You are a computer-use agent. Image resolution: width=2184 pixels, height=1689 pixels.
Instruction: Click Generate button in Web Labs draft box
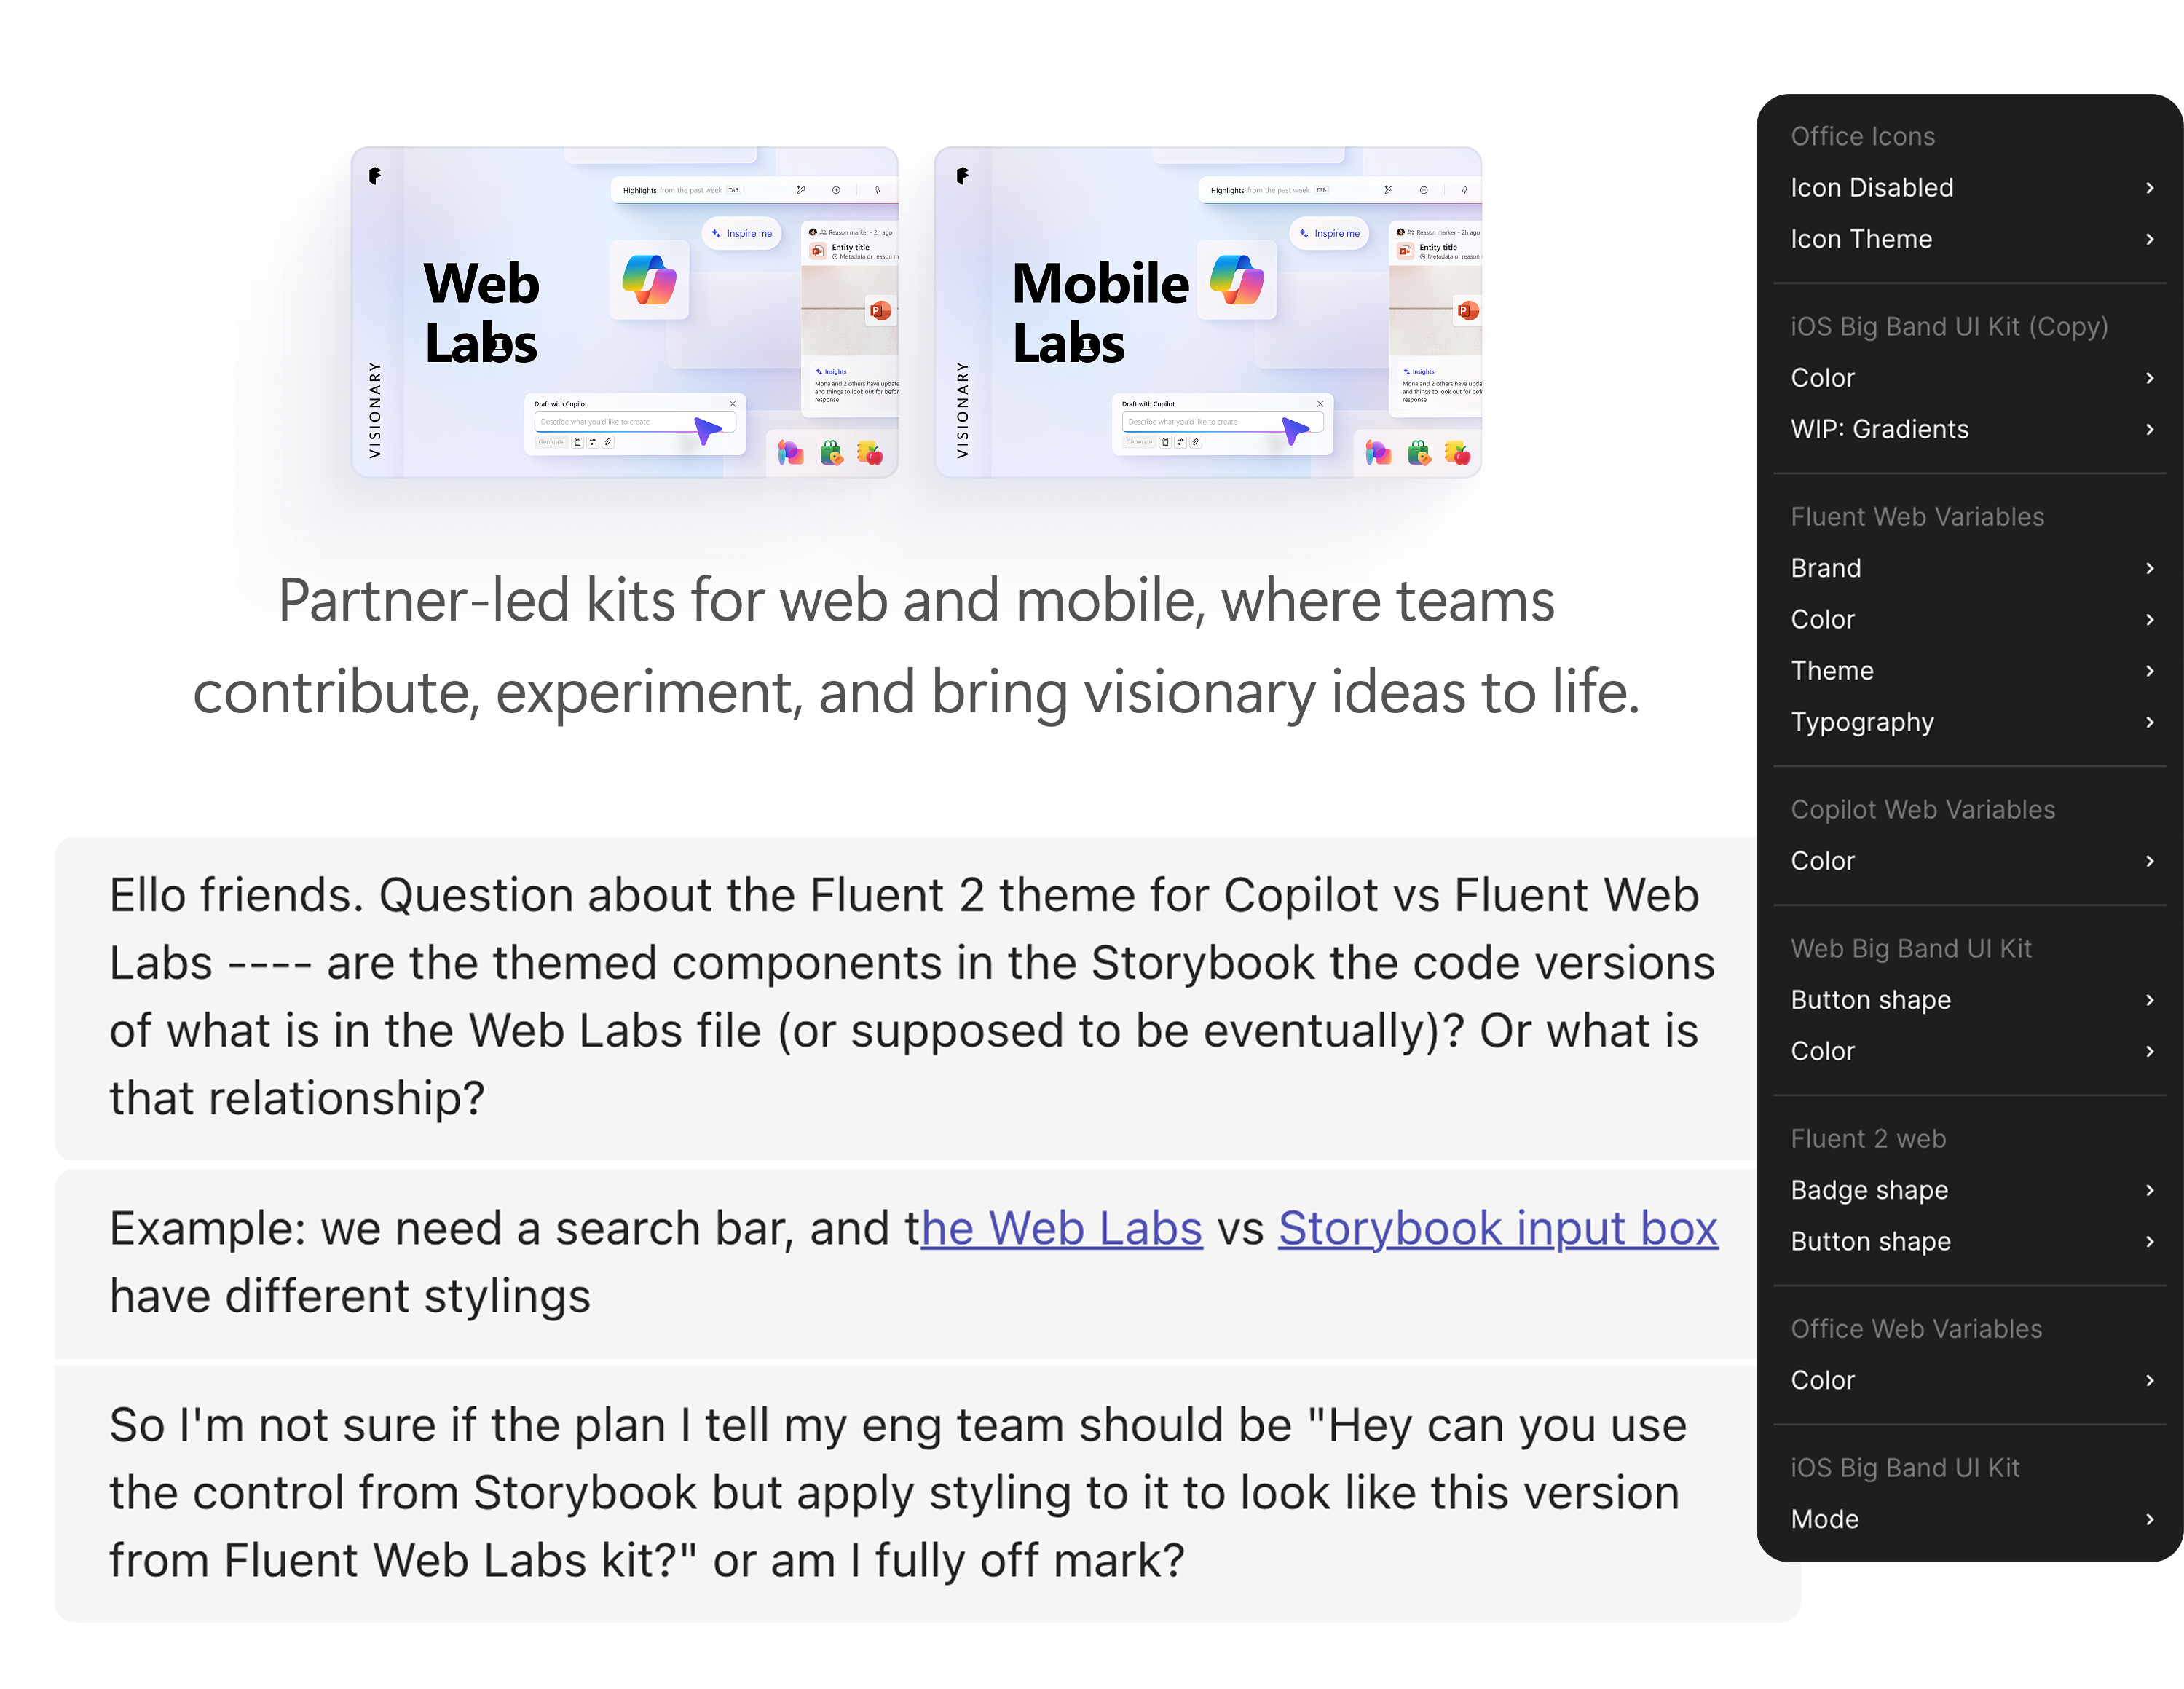552,442
